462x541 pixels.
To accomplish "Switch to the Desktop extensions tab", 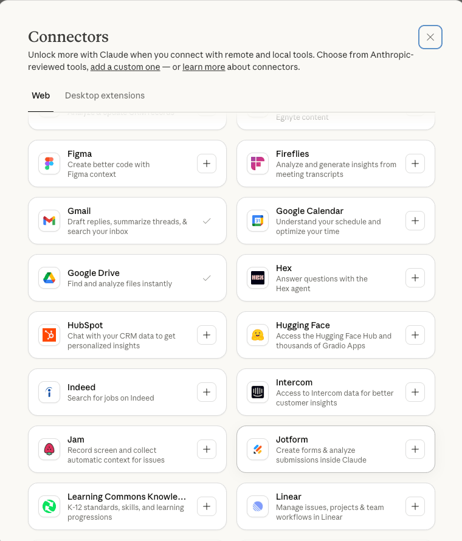I will tap(105, 95).
